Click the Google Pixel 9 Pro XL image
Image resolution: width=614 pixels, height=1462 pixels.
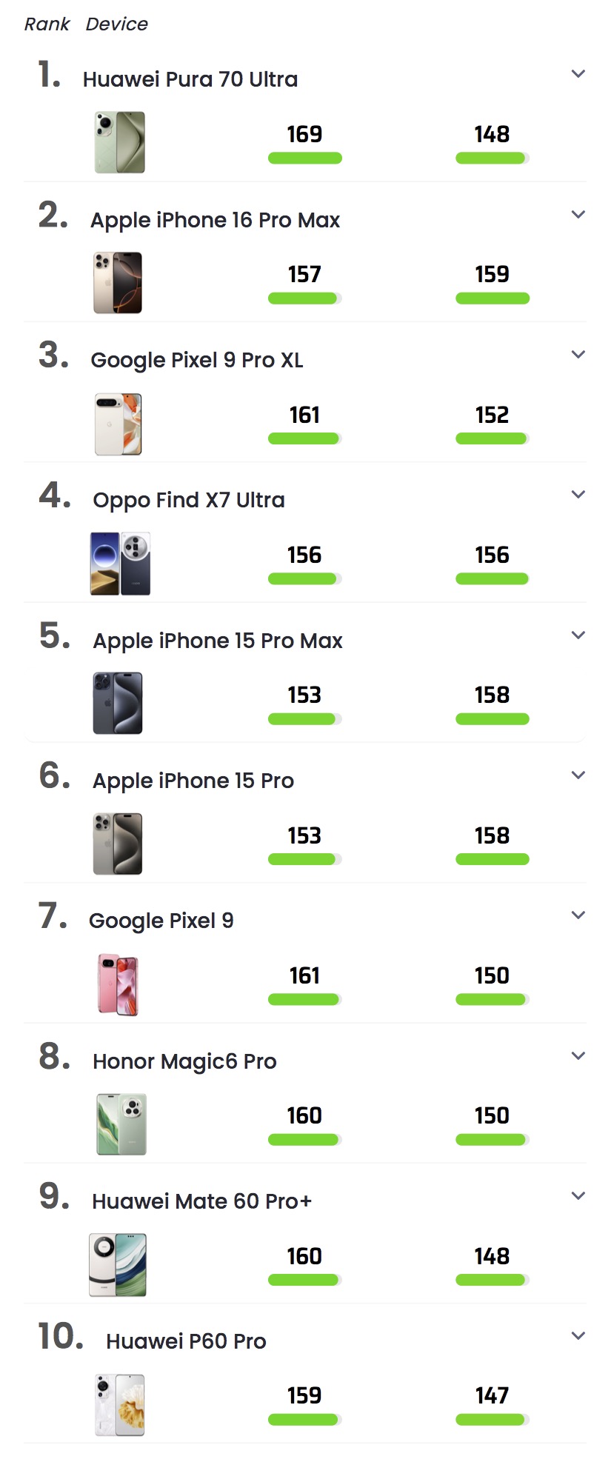(x=118, y=423)
